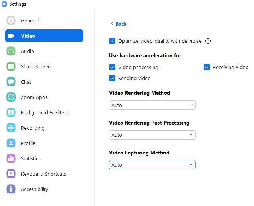Click the Recording icon in sidebar

tap(11, 128)
